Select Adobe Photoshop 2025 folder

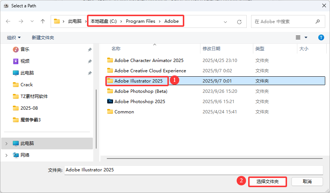pyautogui.click(x=139, y=102)
